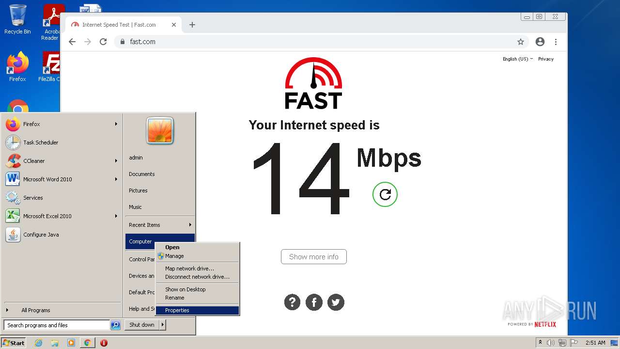Click the Search programs and files field

57,325
